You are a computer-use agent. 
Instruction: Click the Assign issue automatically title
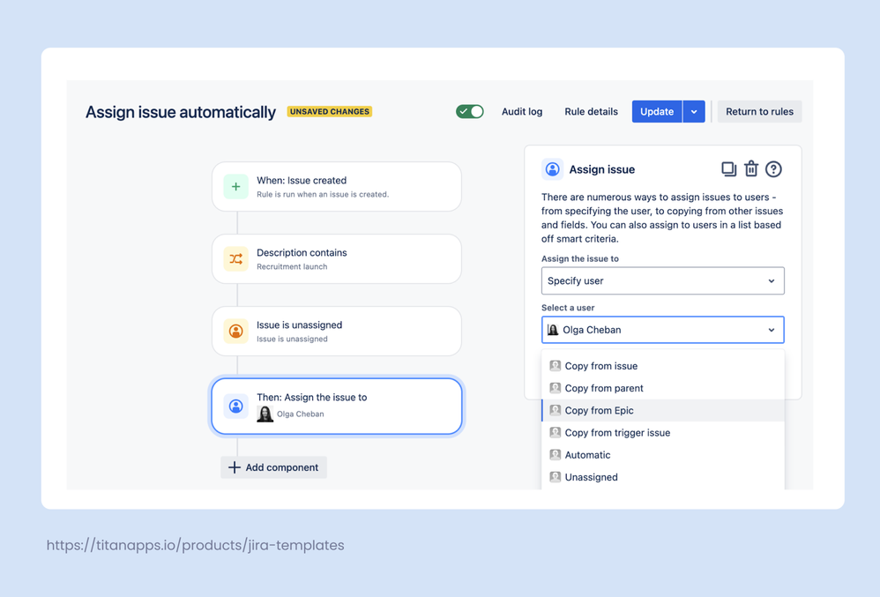[x=181, y=112]
